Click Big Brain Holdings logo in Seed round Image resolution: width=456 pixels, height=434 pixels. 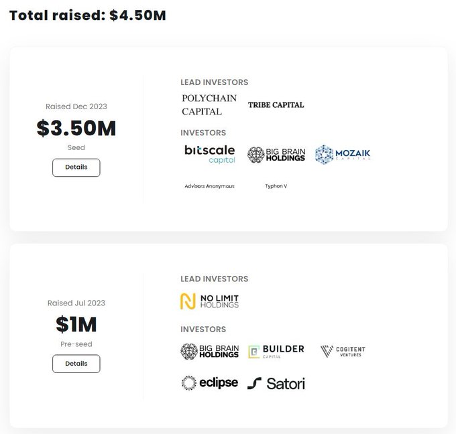[x=276, y=155]
